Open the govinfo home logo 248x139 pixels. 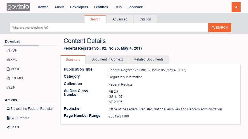click(18, 7)
